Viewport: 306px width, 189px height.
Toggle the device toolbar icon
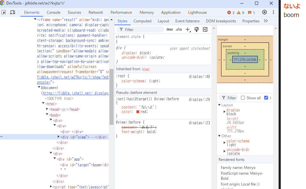[12, 12]
